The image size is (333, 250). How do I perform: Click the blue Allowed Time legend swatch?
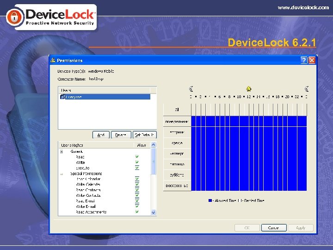(210, 200)
